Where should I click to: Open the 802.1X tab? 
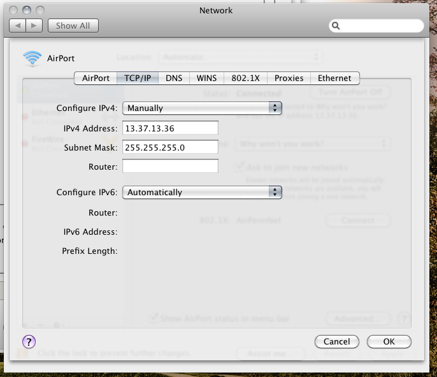coord(245,78)
